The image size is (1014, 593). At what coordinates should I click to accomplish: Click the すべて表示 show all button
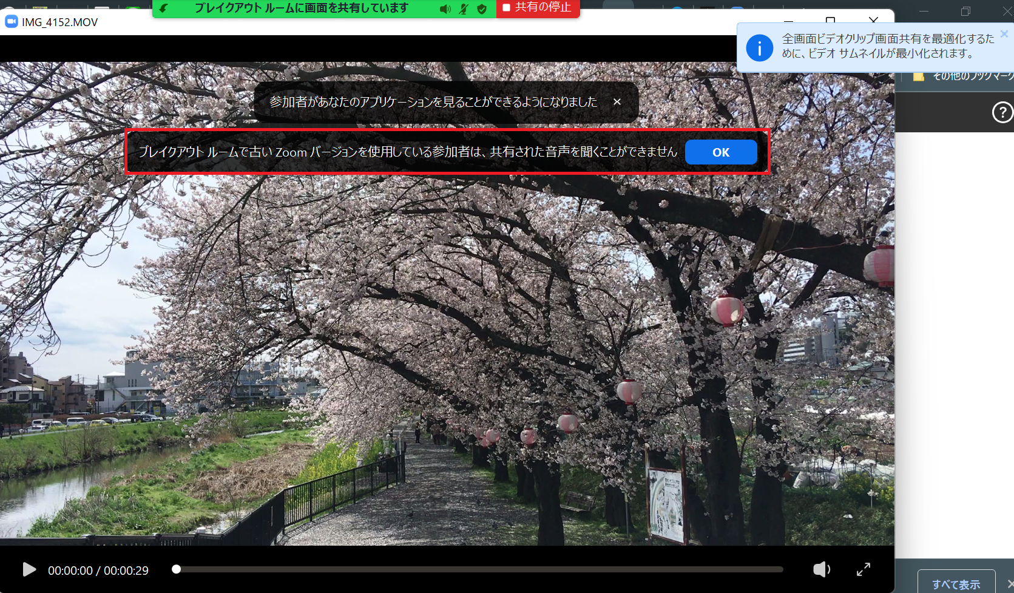point(956,583)
